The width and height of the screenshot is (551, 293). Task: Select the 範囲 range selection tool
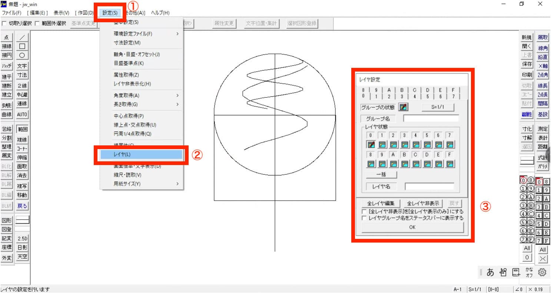pyautogui.click(x=22, y=129)
